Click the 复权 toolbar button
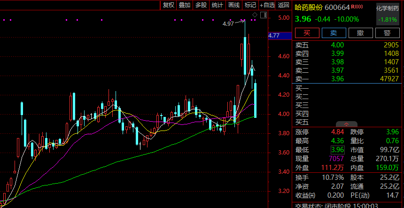The height and width of the screenshot is (208, 404). click(169, 5)
